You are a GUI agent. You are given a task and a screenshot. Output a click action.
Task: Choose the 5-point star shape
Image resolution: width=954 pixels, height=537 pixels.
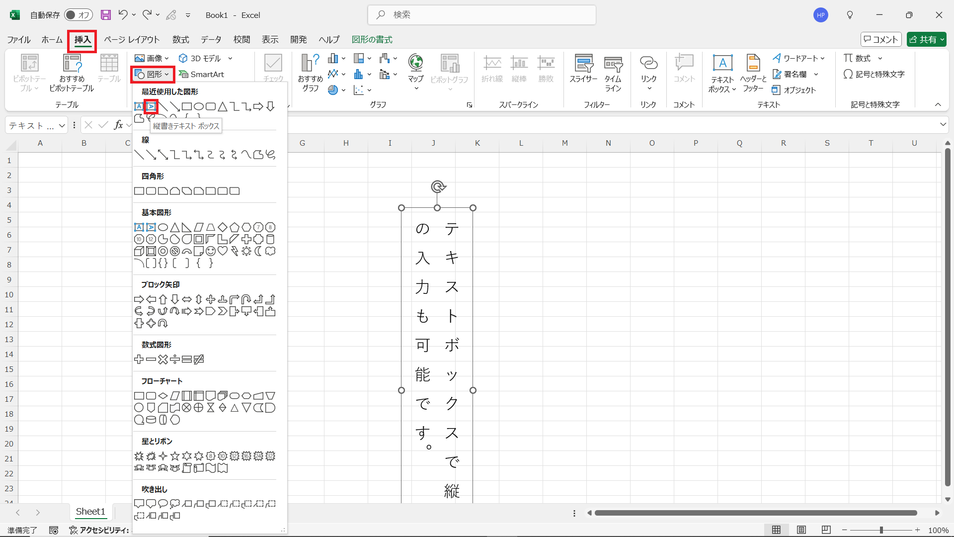click(x=175, y=456)
